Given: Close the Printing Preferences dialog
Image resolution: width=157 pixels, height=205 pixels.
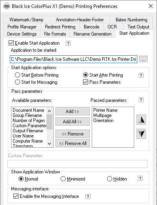Looking at the screenshot, I should [x=151, y=6].
